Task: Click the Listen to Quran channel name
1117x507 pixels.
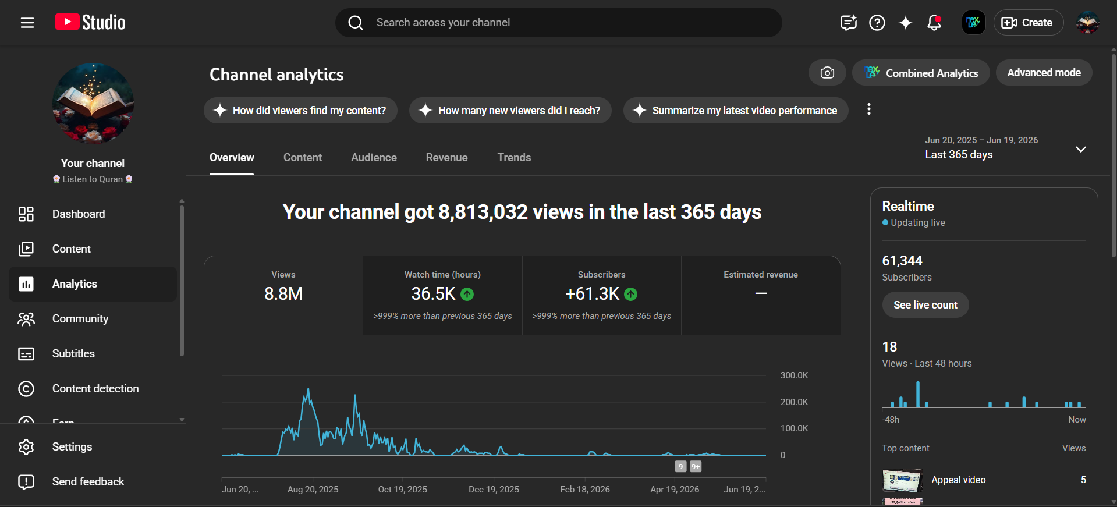Action: [x=93, y=179]
